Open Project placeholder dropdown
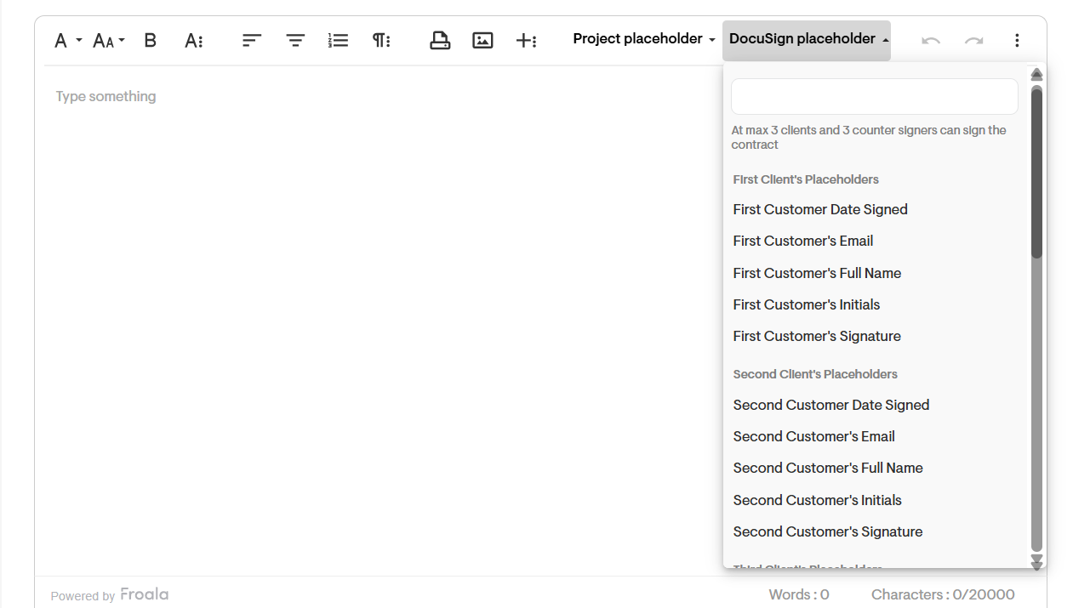The width and height of the screenshot is (1073, 608). pos(644,39)
